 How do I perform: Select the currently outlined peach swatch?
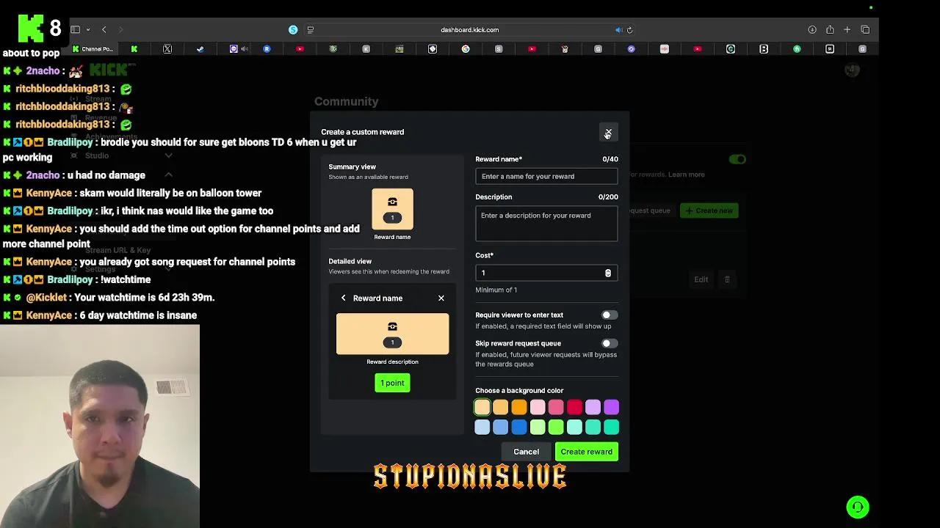pos(482,407)
